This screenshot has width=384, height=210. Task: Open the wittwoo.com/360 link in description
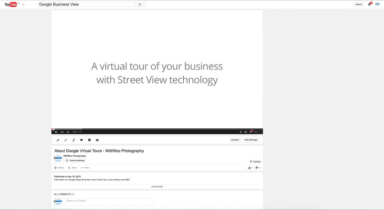pyautogui.click(x=119, y=180)
